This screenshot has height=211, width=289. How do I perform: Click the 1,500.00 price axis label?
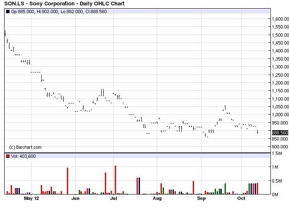pos(280,35)
